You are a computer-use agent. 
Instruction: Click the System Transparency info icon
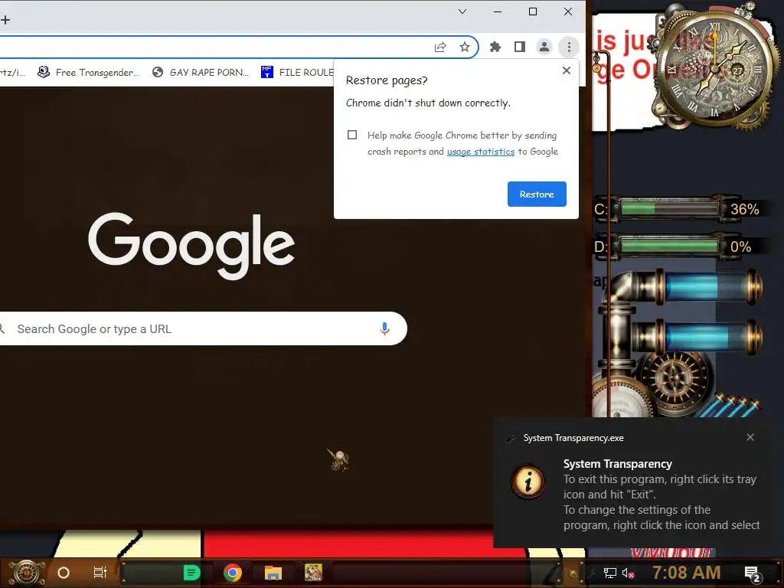click(x=528, y=482)
